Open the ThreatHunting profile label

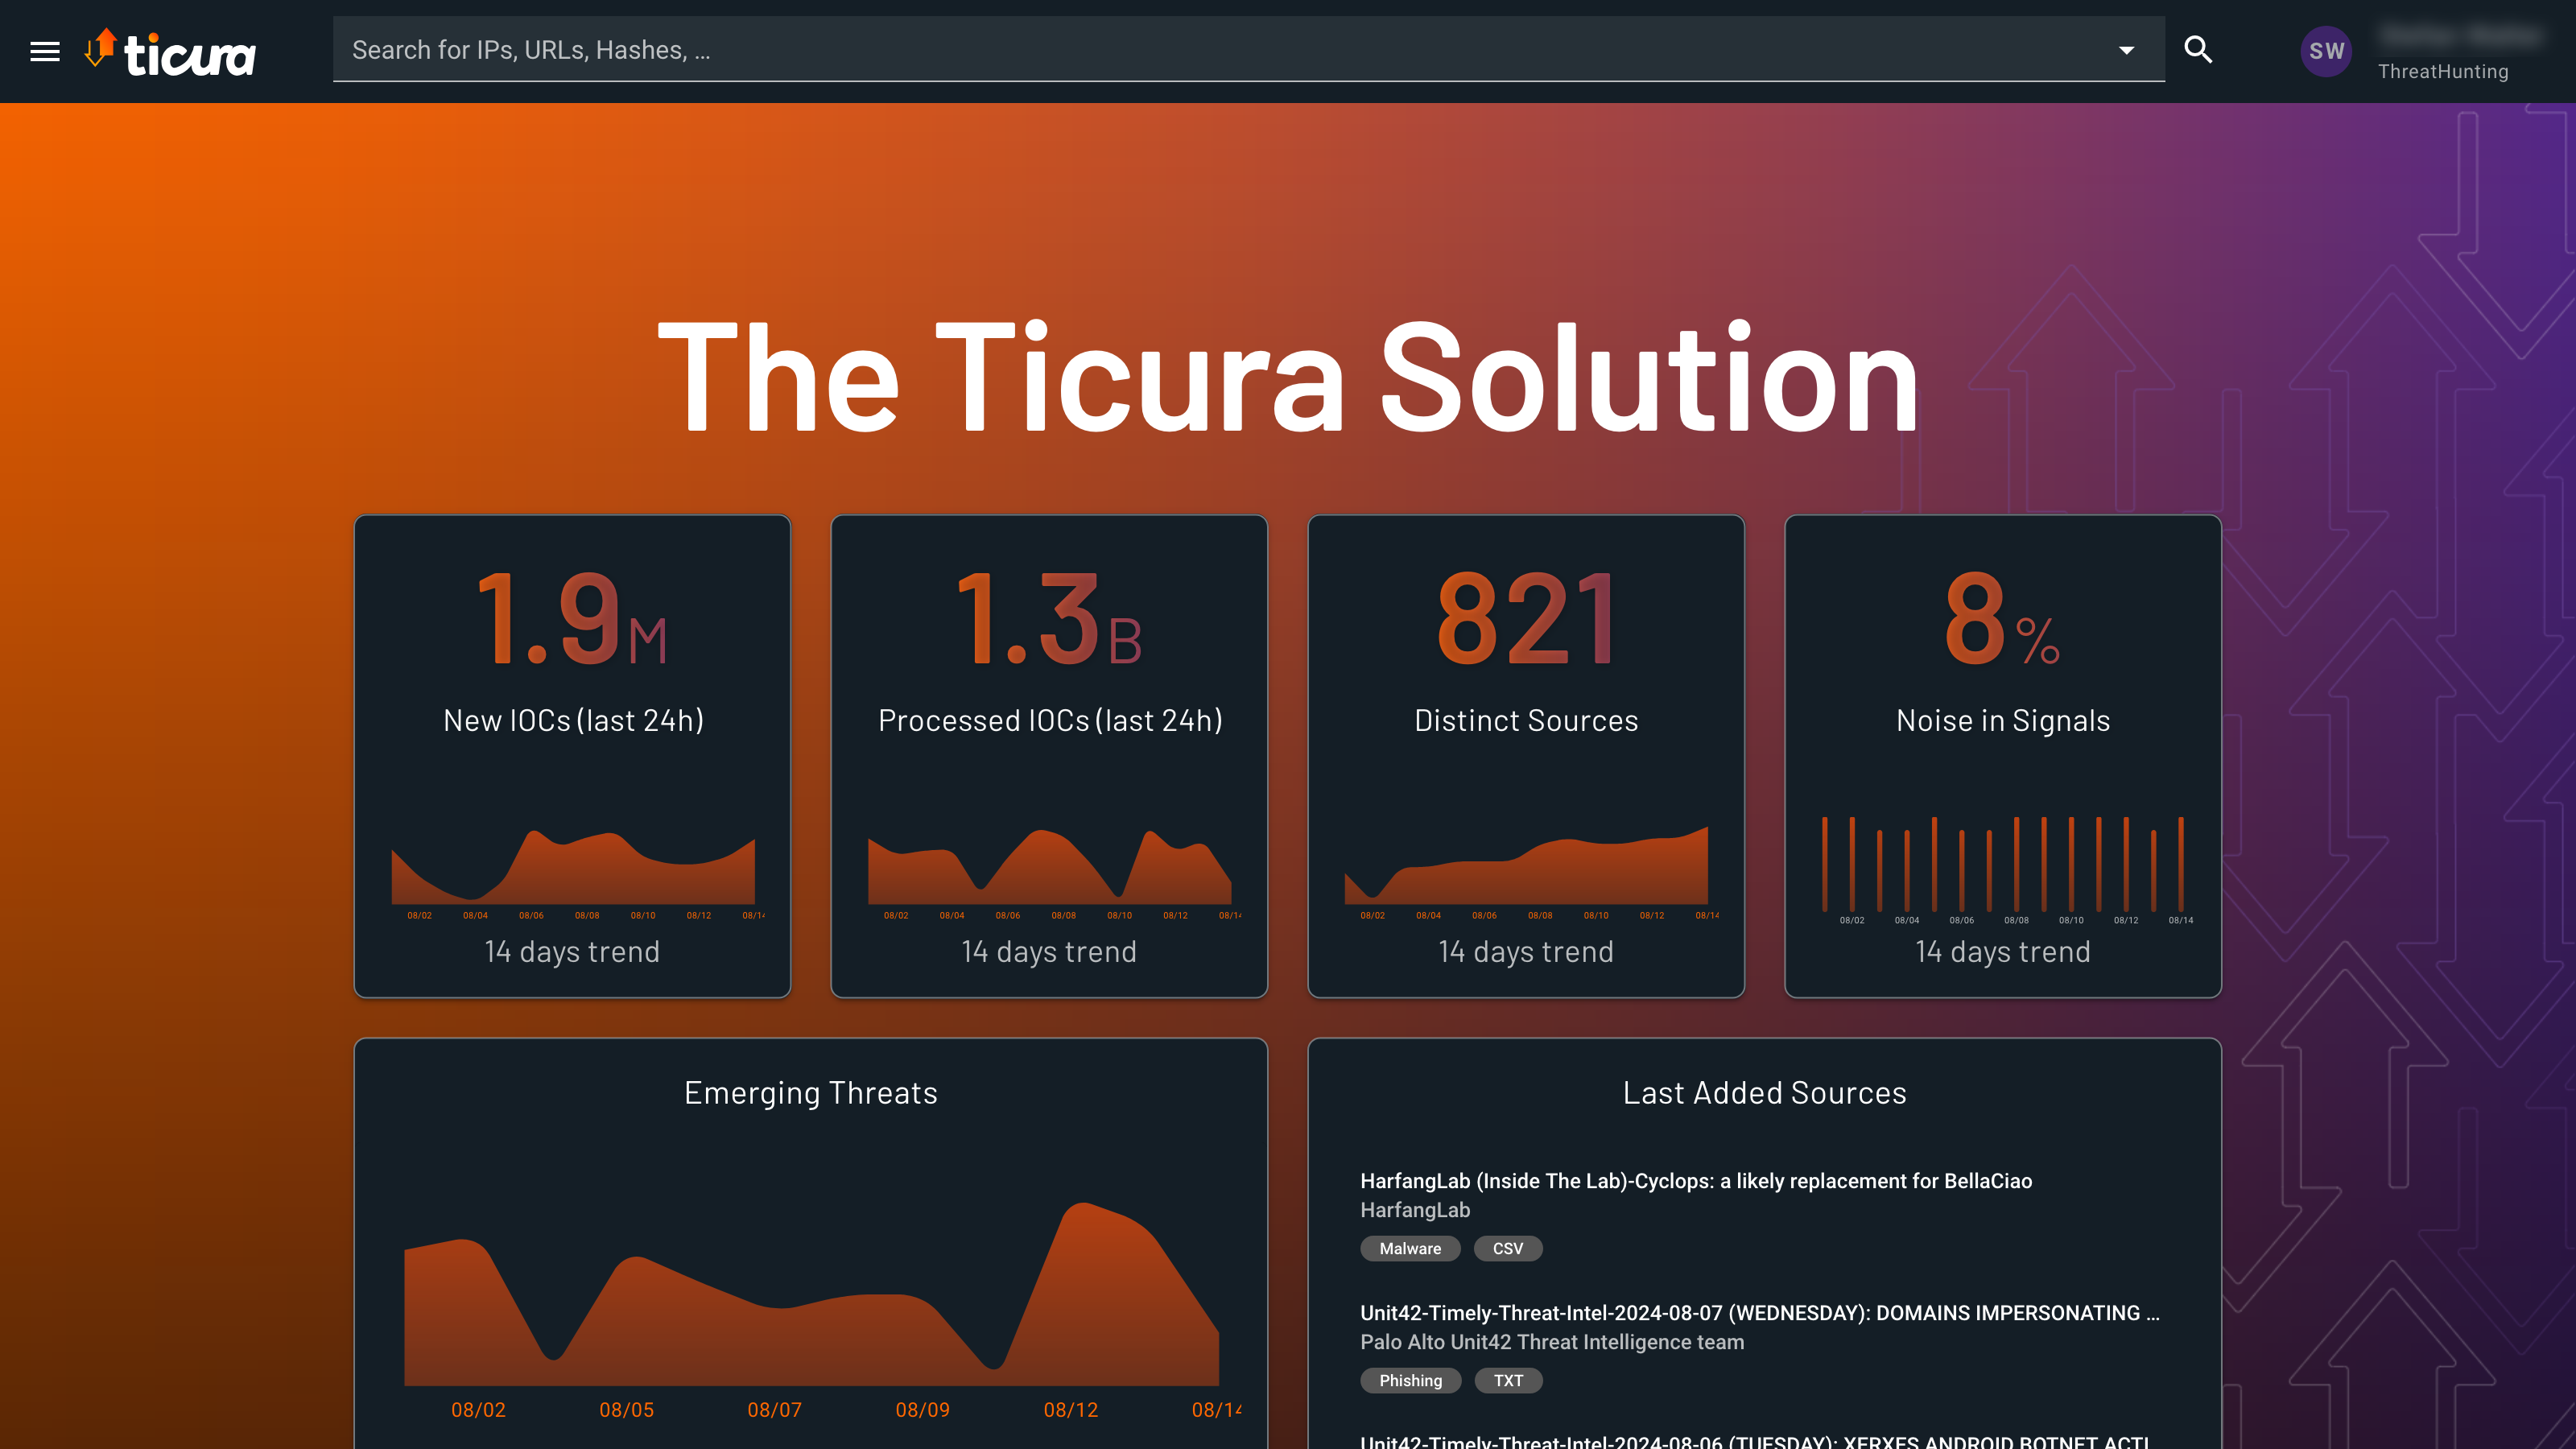(x=2442, y=72)
